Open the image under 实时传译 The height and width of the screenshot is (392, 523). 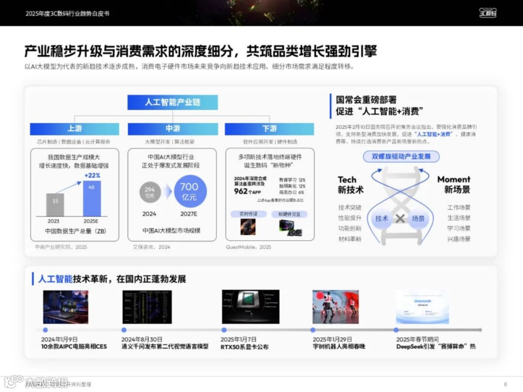pos(248,227)
